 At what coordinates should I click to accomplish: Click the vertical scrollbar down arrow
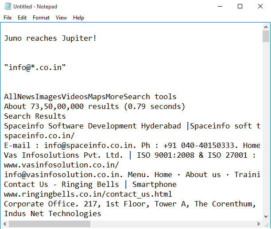(x=266, y=217)
